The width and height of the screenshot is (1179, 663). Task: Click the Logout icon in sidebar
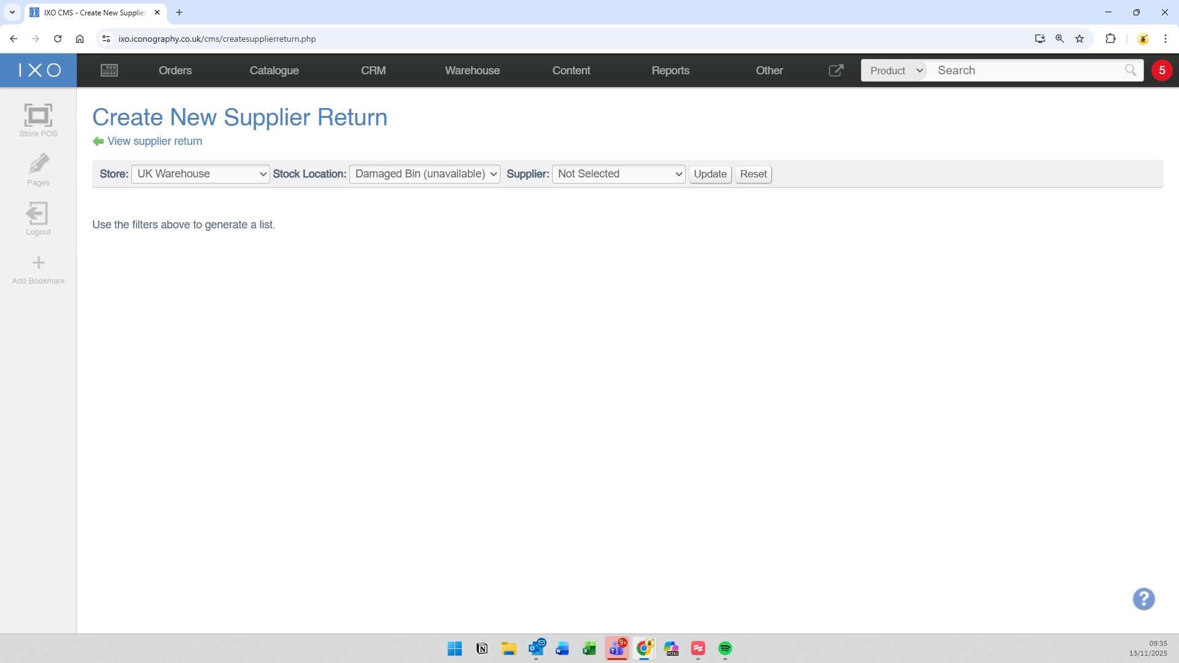pyautogui.click(x=37, y=214)
